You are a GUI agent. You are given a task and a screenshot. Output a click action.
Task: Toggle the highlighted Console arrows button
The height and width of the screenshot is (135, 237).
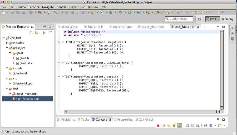[x=179, y=126]
